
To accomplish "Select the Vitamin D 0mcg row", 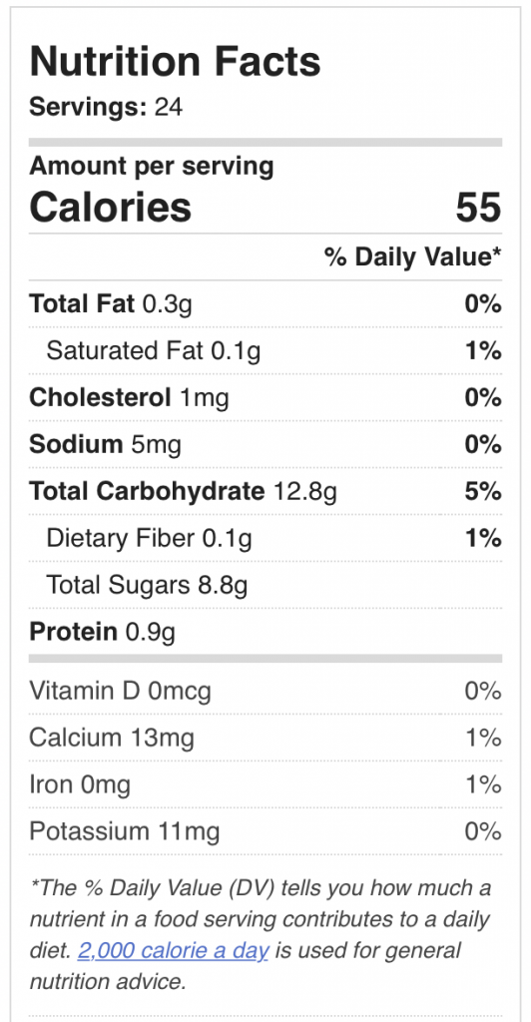I will pos(265,691).
